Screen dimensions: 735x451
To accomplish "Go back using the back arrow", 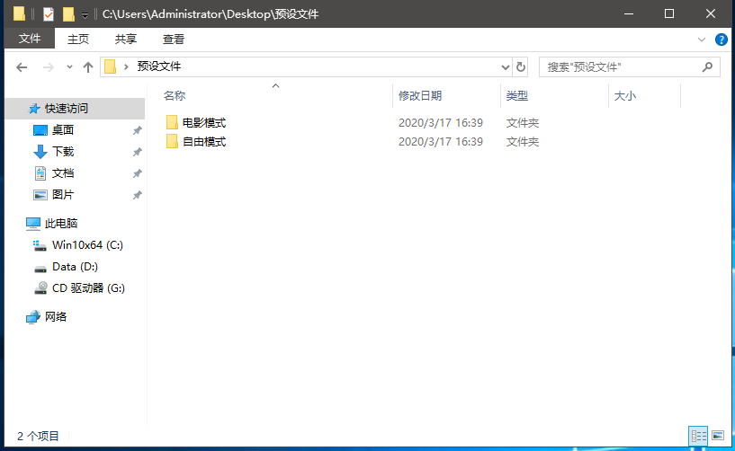I will (22, 67).
